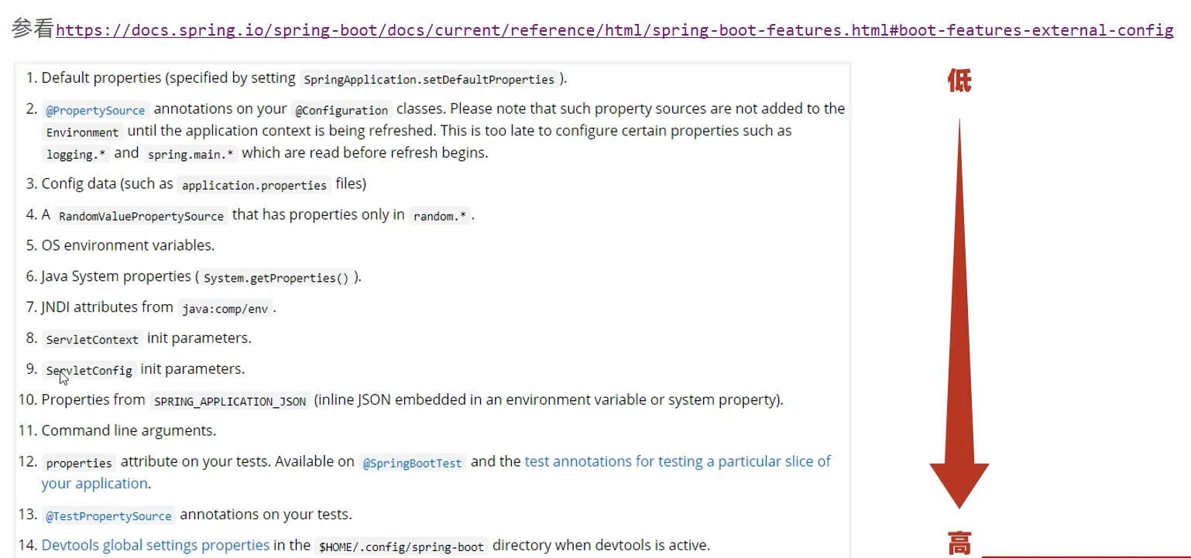The image size is (1191, 558).
Task: Follow the Devtools global settings properties link
Action: [156, 545]
